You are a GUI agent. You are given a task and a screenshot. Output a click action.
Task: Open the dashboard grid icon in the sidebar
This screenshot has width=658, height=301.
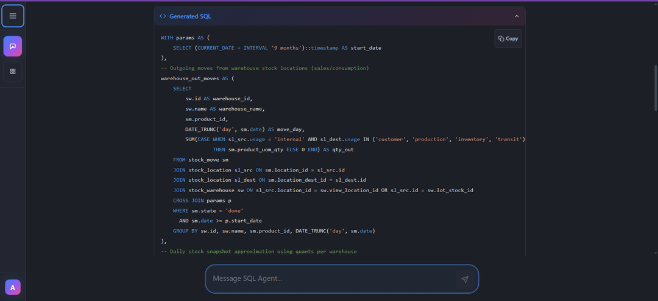(13, 71)
